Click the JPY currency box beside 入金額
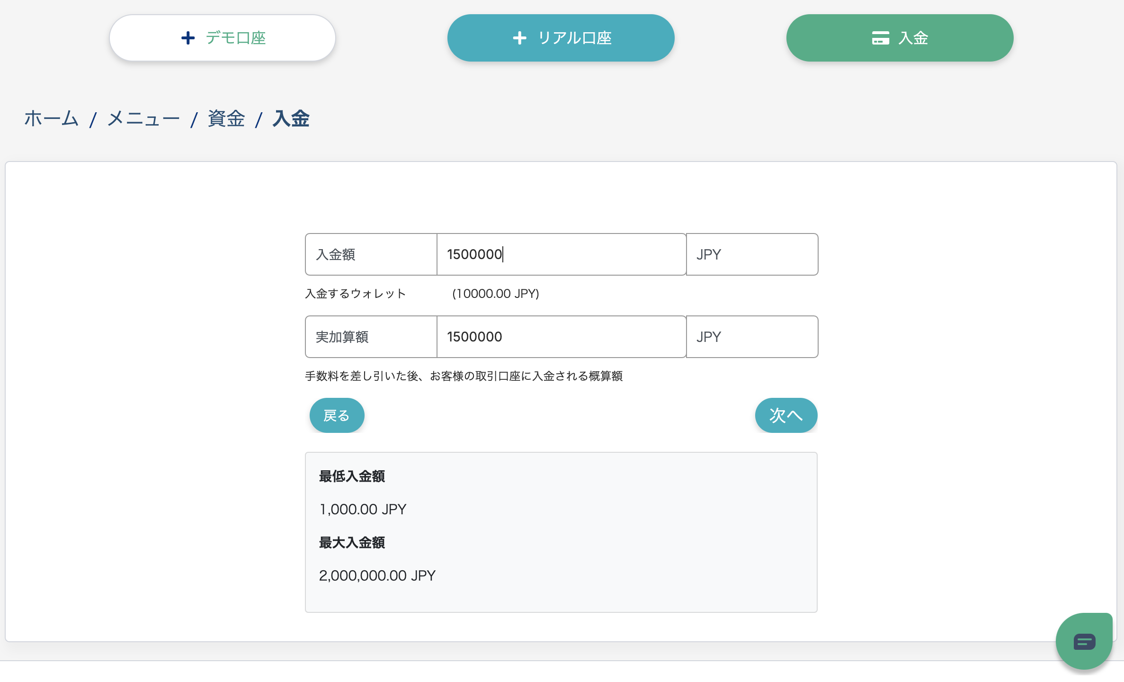 coord(751,254)
